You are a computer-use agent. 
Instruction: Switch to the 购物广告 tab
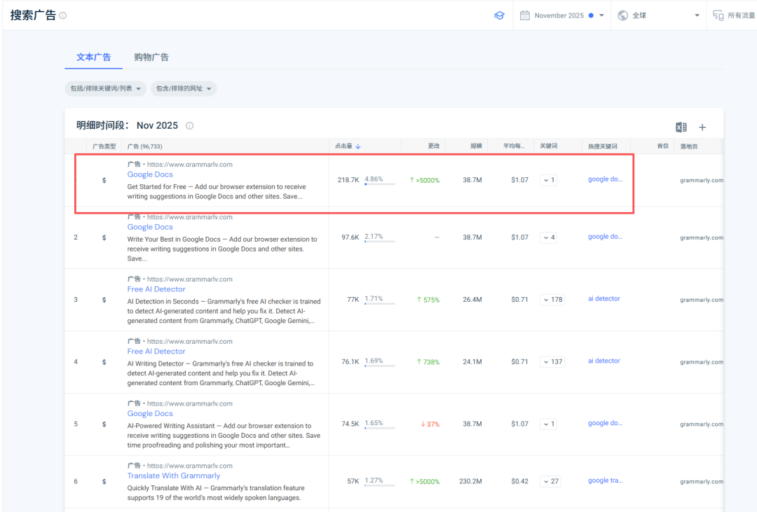tap(151, 57)
